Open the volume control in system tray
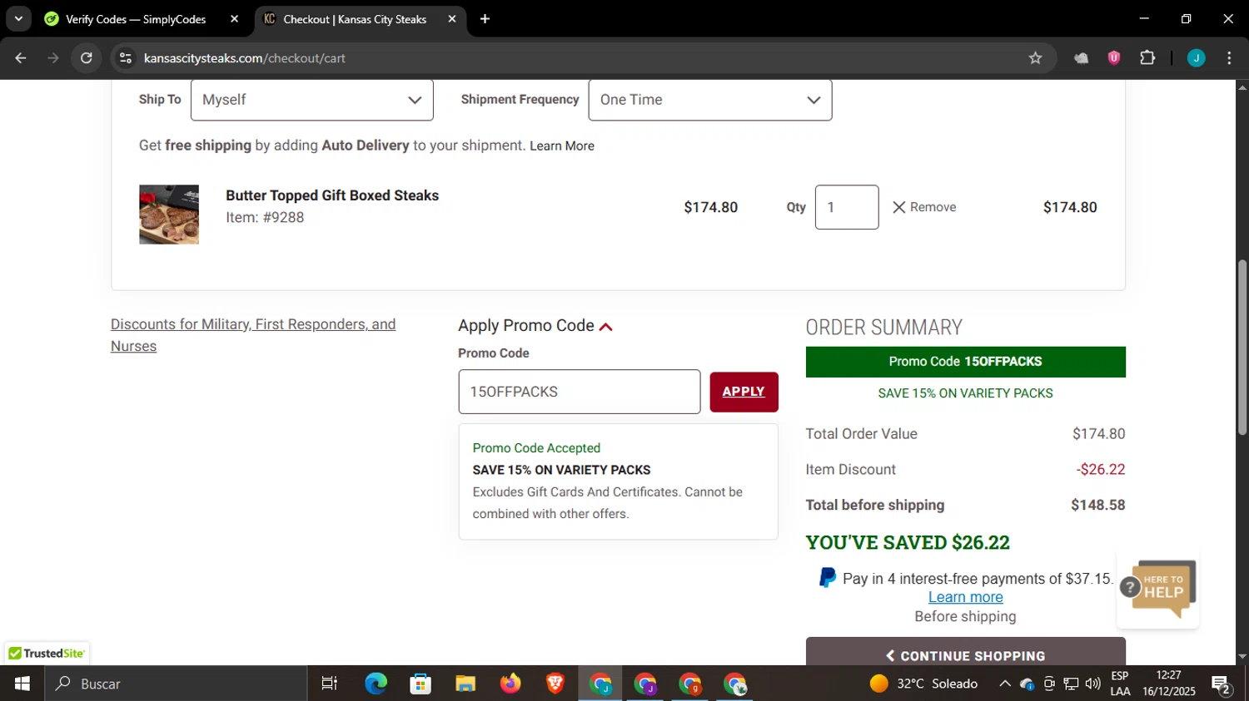1249x701 pixels. pos(1093,684)
